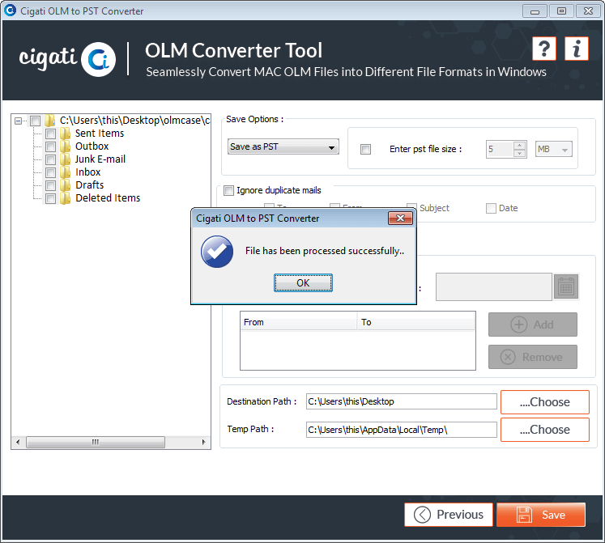
Task: Check the Outbox checkbox
Action: 50,147
